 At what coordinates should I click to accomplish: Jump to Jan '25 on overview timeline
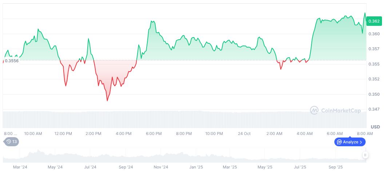click(196, 167)
